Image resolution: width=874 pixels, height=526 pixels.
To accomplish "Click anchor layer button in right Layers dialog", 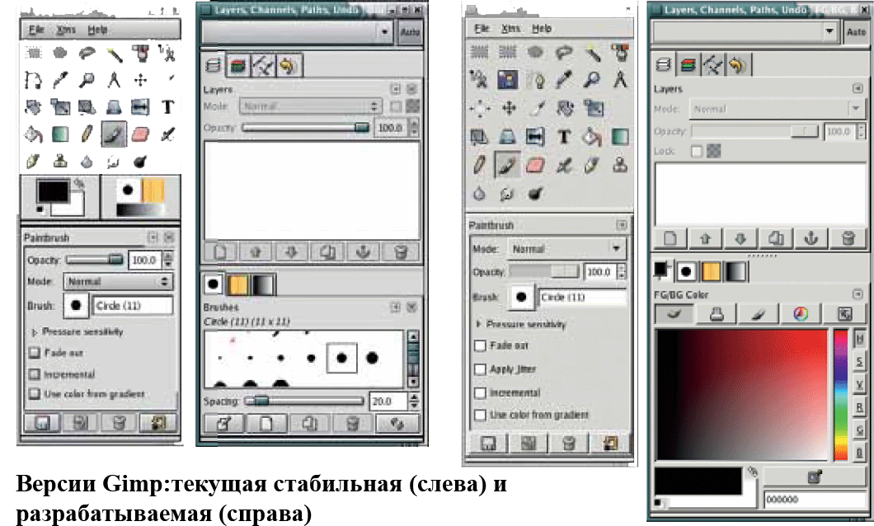I will [x=811, y=239].
